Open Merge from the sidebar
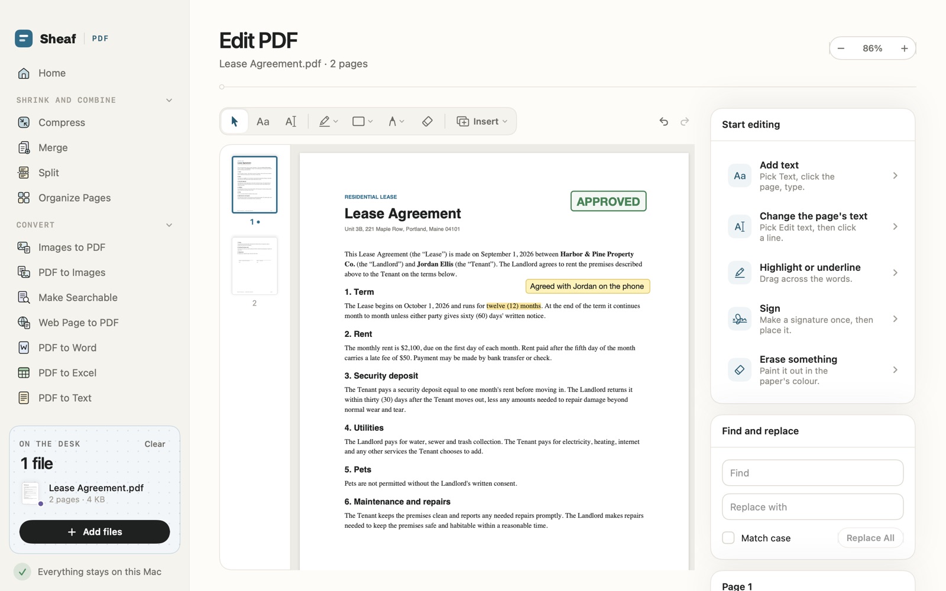Viewport: 946px width, 591px height. coord(95,148)
